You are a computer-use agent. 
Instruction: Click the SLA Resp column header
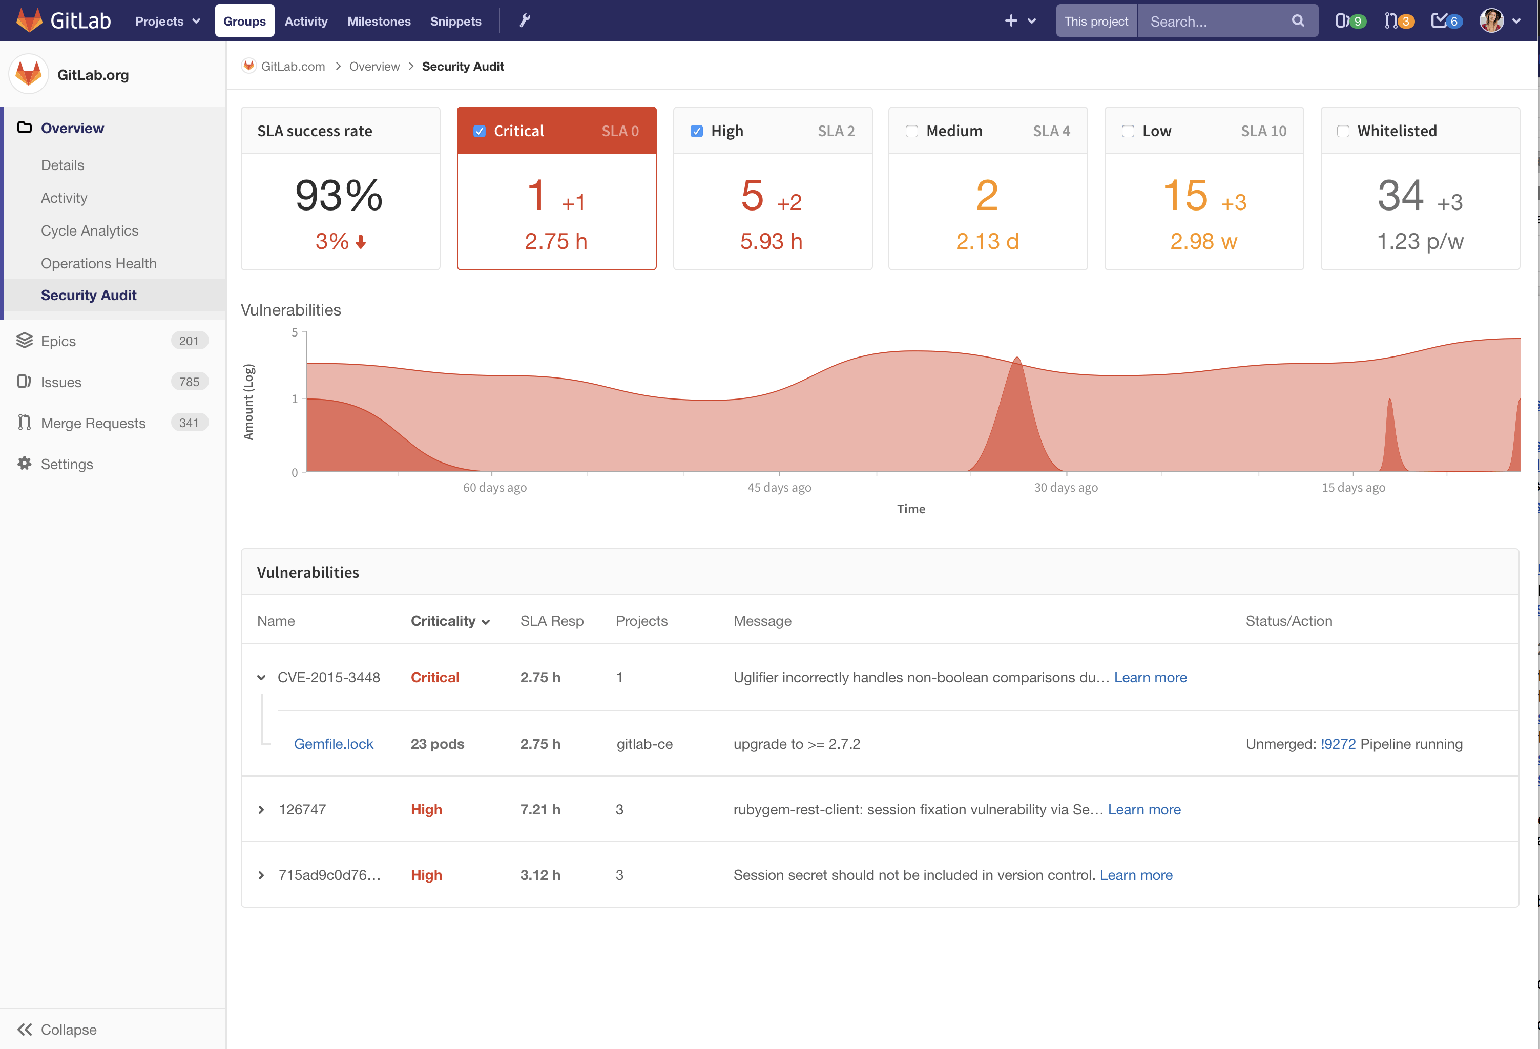552,621
